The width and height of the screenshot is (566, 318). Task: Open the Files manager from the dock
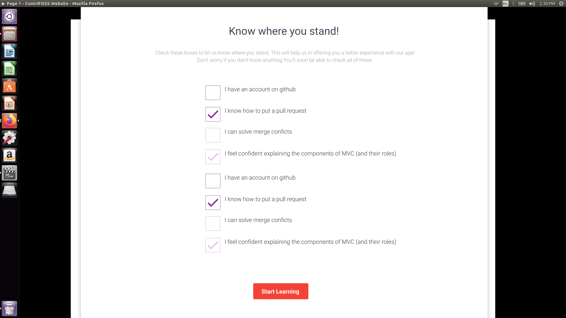pos(9,34)
